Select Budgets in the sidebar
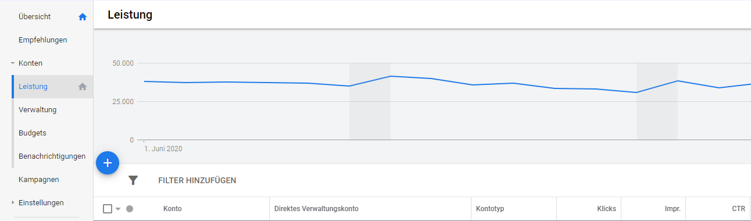This screenshot has width=751, height=221. click(x=33, y=133)
